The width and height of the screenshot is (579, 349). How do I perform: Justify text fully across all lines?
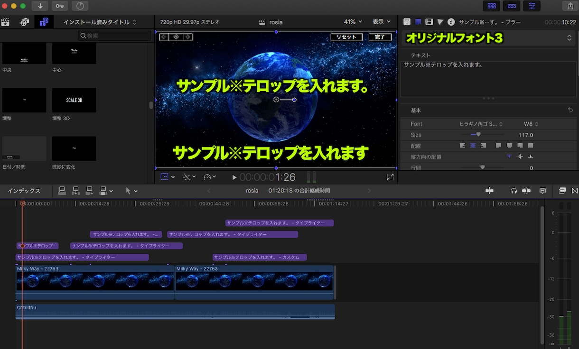coord(531,146)
